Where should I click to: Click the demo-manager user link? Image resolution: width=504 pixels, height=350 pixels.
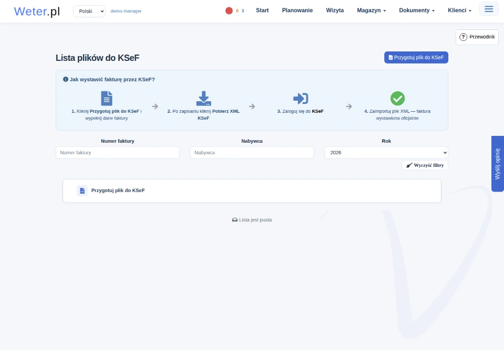[125, 11]
